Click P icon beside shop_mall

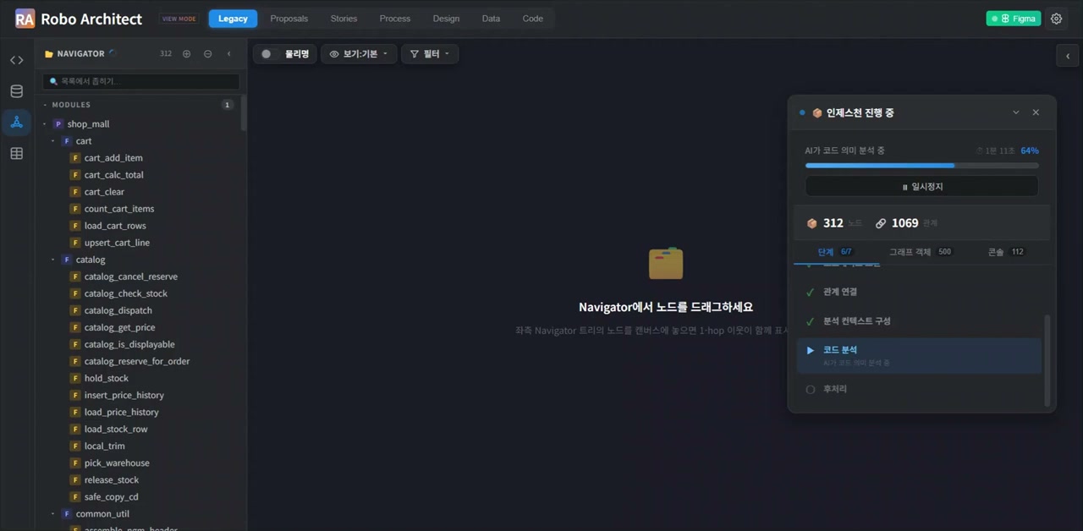click(x=58, y=124)
